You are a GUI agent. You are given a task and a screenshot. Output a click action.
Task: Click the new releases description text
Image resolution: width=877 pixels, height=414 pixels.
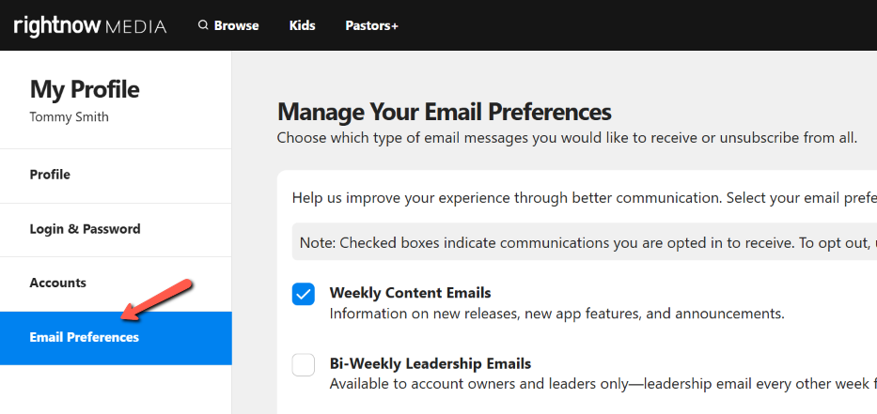pos(556,314)
